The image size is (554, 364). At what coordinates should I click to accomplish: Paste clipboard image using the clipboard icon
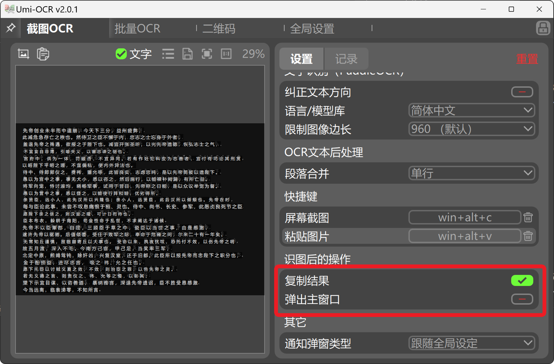tap(43, 54)
